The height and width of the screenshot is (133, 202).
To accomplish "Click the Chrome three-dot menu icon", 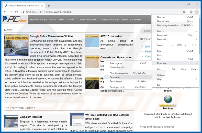I will [196, 12].
